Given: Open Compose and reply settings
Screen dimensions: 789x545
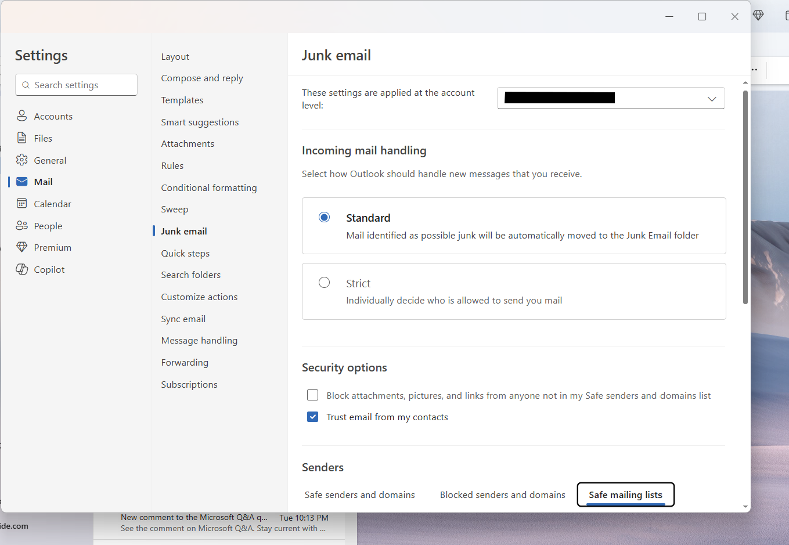Looking at the screenshot, I should click(x=202, y=78).
